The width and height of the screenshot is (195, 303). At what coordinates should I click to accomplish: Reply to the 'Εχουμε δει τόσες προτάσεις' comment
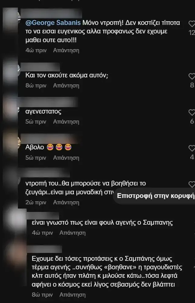[72, 295]
